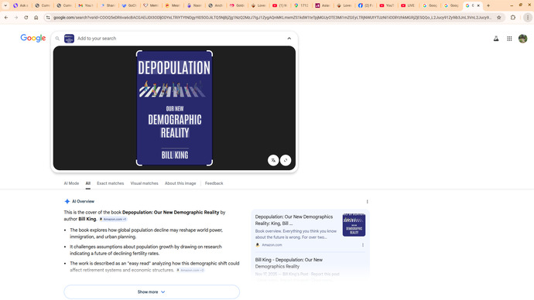
Task: Open the browser home page
Action: (36, 17)
